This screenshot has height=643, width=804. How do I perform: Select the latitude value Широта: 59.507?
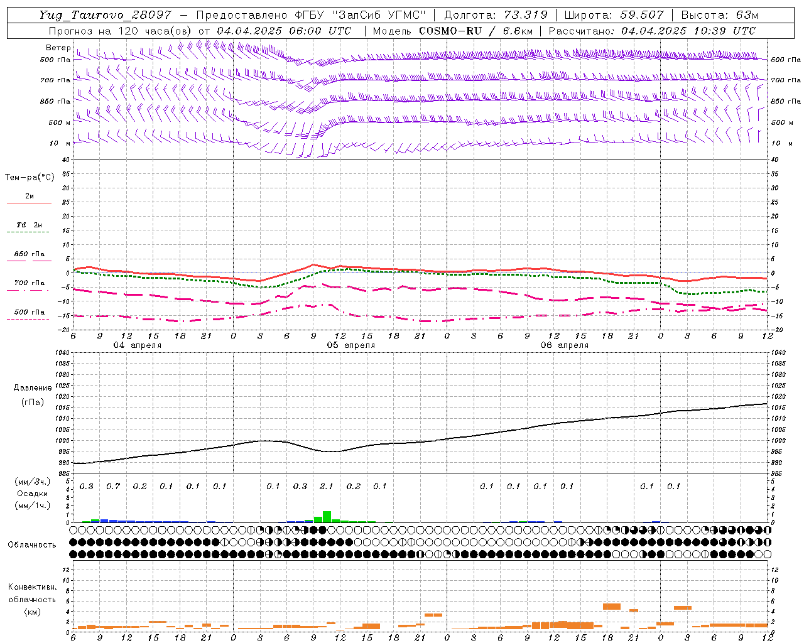pos(614,15)
